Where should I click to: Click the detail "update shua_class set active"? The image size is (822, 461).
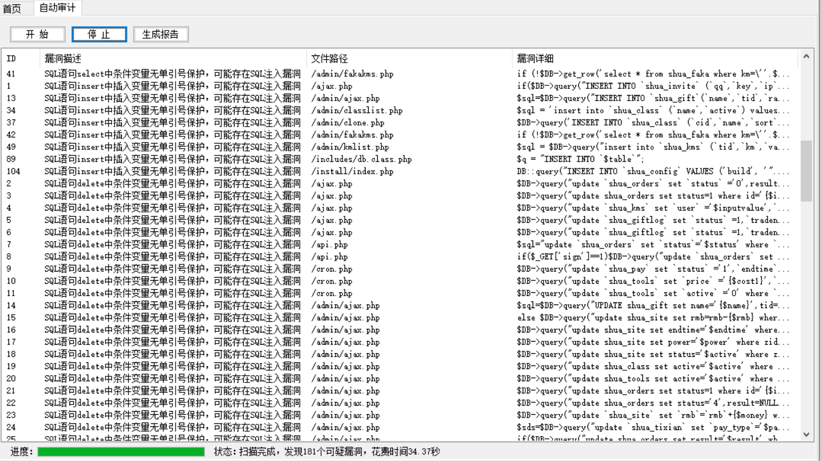[653, 366]
